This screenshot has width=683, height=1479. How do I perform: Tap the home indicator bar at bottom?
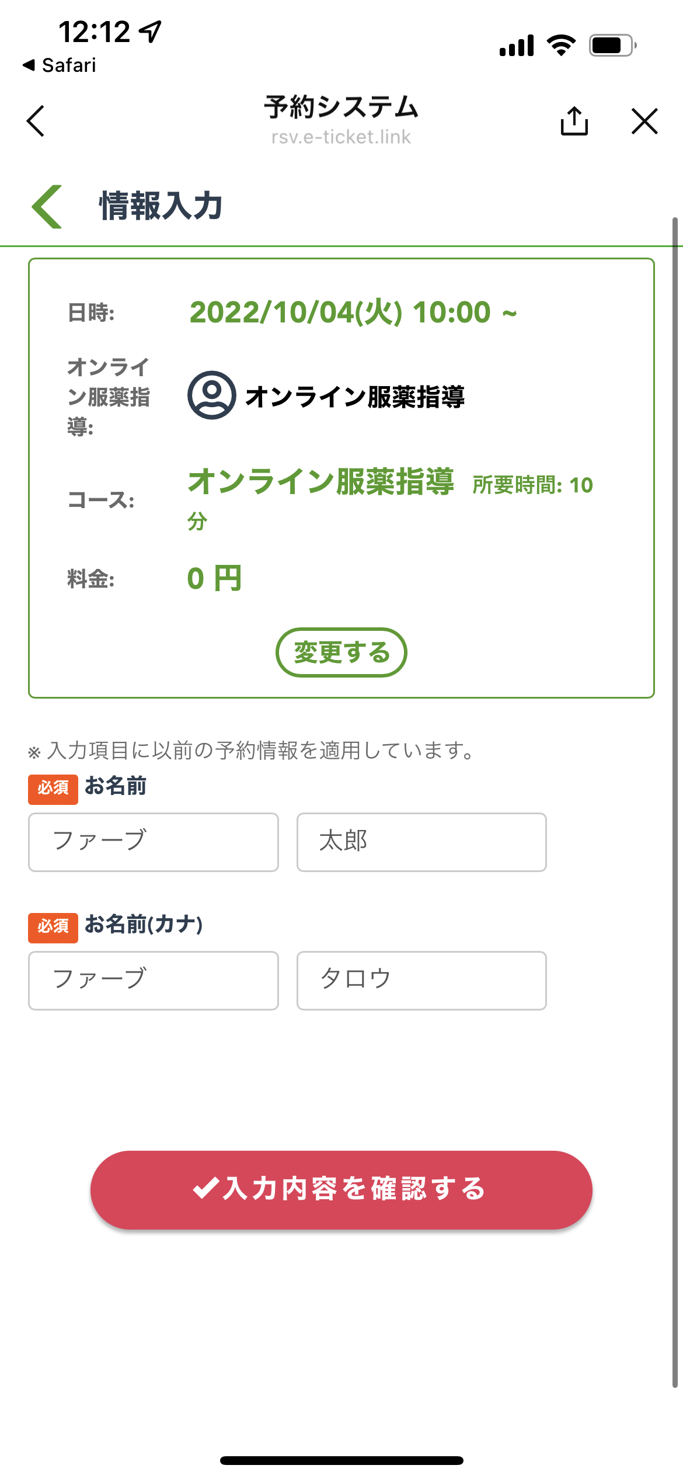pos(341,1460)
